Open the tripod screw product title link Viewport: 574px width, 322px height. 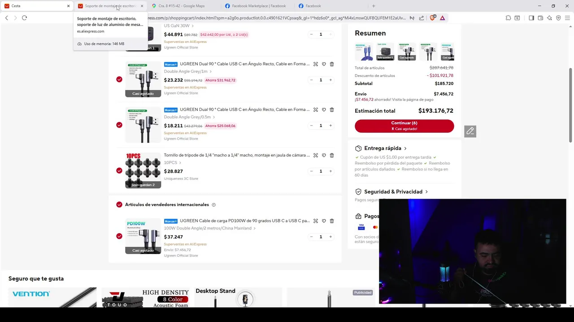click(x=237, y=155)
